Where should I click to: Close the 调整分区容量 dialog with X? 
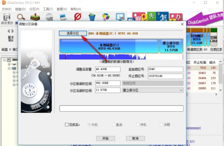click(x=182, y=24)
